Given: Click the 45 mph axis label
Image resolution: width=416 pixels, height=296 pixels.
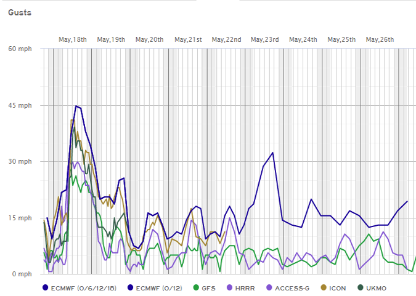Looking at the screenshot, I should (x=20, y=105).
